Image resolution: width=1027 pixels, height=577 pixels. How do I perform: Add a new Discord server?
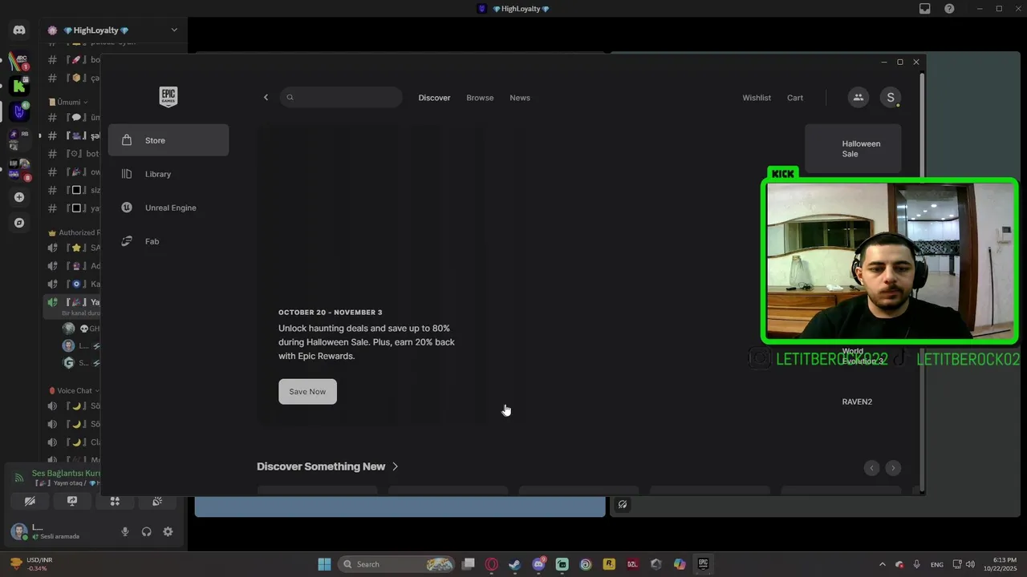pos(19,197)
